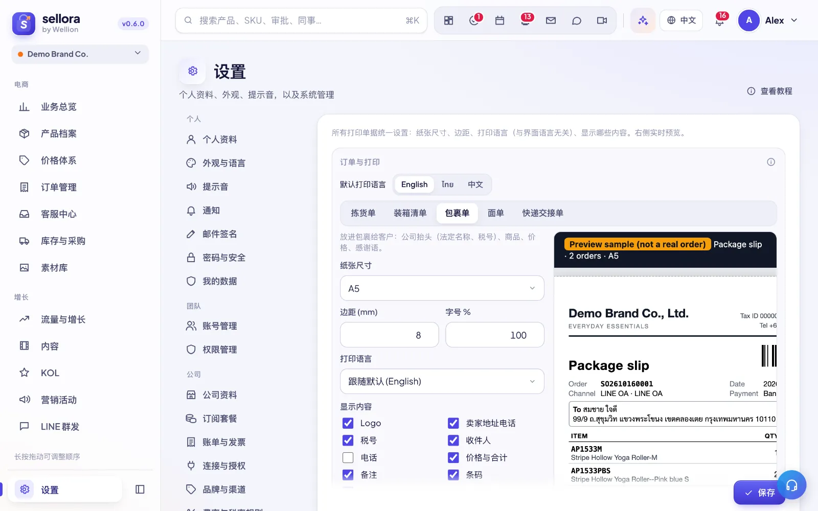Switch to the 拣货单 tab
The height and width of the screenshot is (511, 818).
[363, 213]
